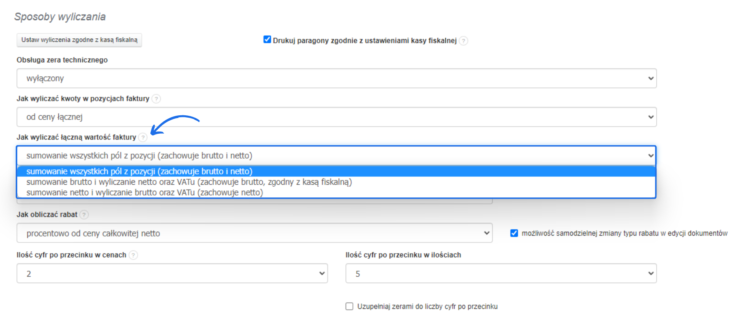Click 'Ustaw wyliczenia zgodne z kasą fiskalną' button
730x313 pixels.
pyautogui.click(x=79, y=40)
